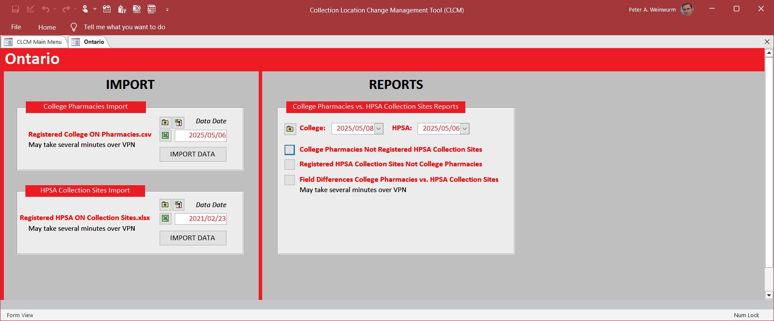Click the user profile picture
This screenshot has height=321, width=774.
click(x=687, y=9)
